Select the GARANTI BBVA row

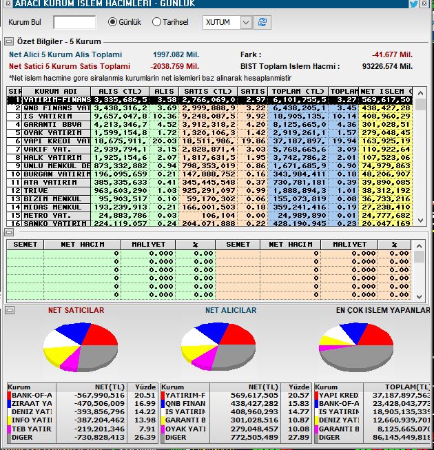209,125
